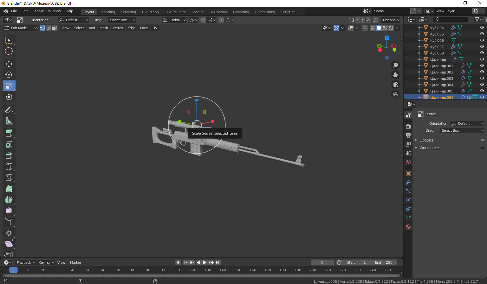Open the header Orientation Default dropdown
Screen dimensions: 487x284
click(x=74, y=20)
